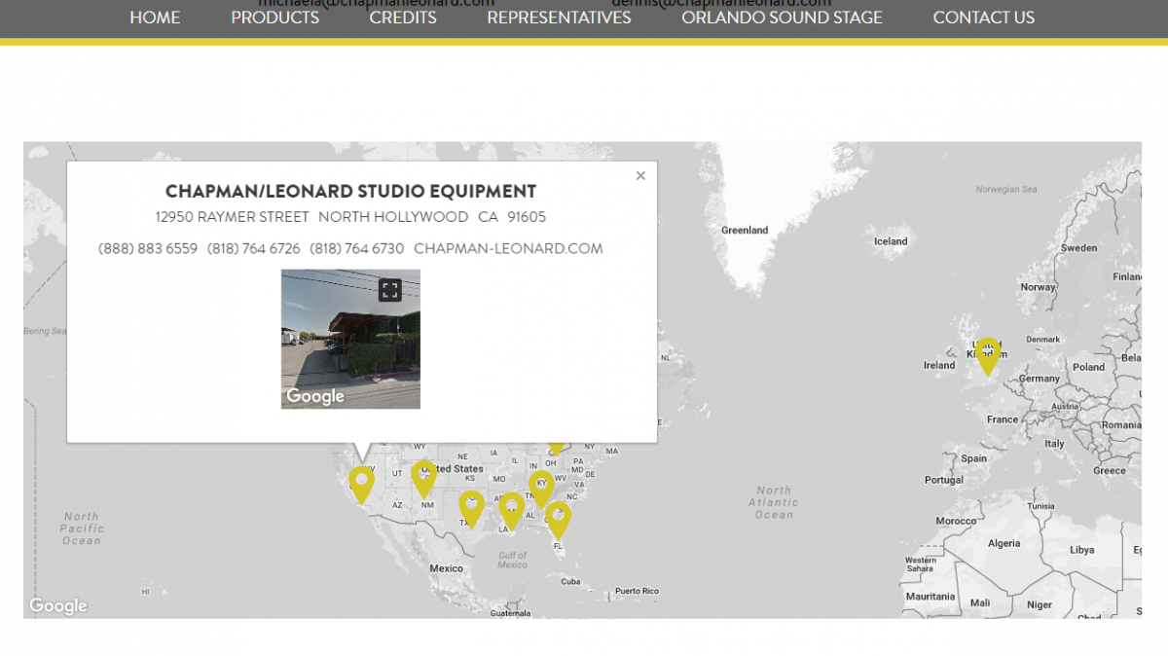This screenshot has width=1168, height=656.
Task: Select the New Mexico map marker
Action: (423, 479)
